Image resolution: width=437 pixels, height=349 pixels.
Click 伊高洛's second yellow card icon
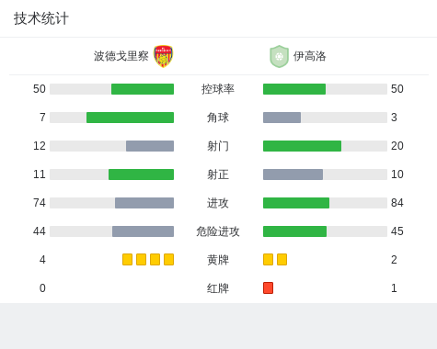[282, 259]
